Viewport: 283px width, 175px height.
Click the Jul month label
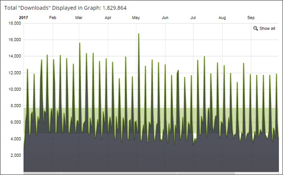point(193,17)
